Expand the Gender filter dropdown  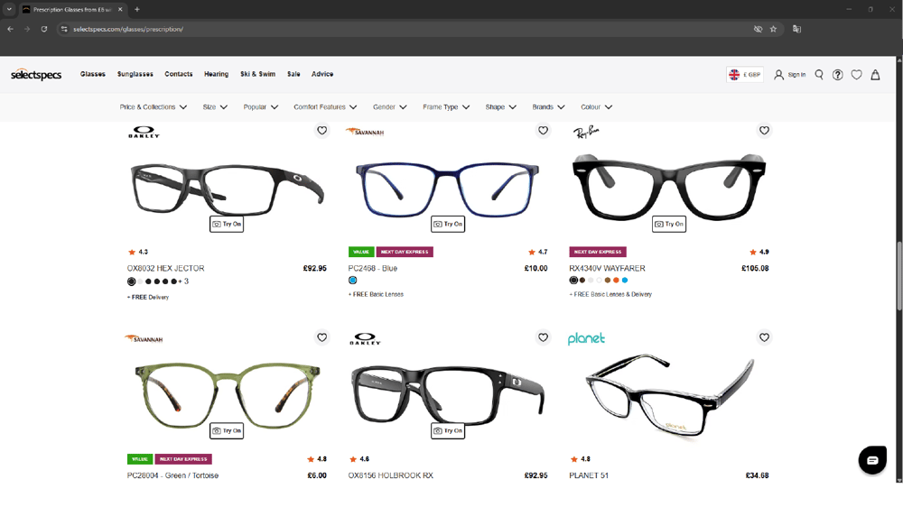pos(390,107)
